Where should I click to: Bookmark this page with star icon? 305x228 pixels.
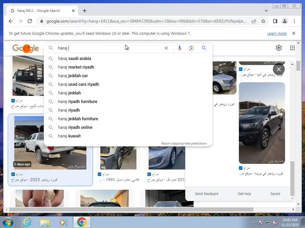263,21
